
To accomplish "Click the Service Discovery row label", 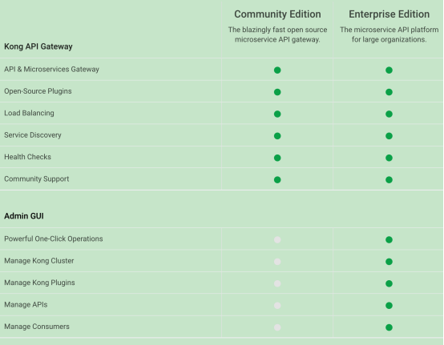I will pyautogui.click(x=33, y=135).
